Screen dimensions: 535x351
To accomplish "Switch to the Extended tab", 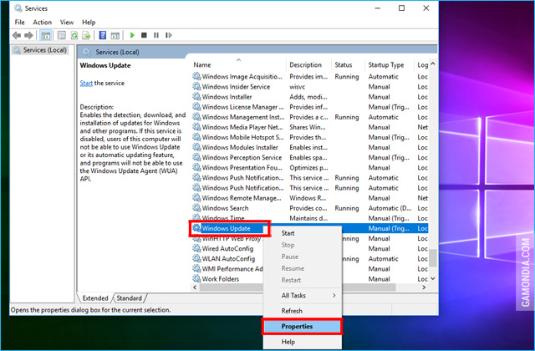I will (95, 298).
